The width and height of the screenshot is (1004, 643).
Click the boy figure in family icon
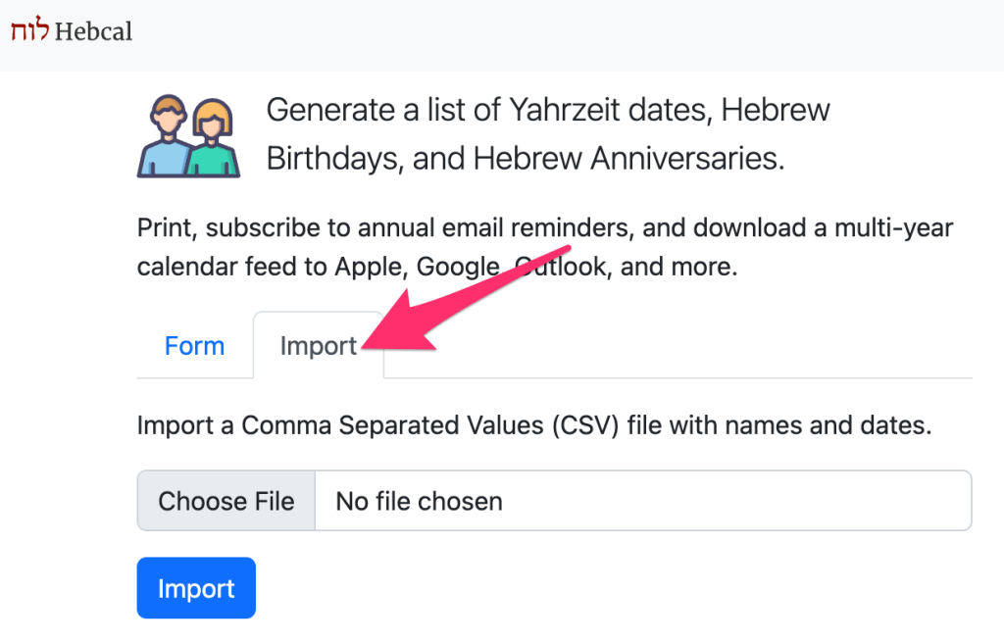coord(164,137)
